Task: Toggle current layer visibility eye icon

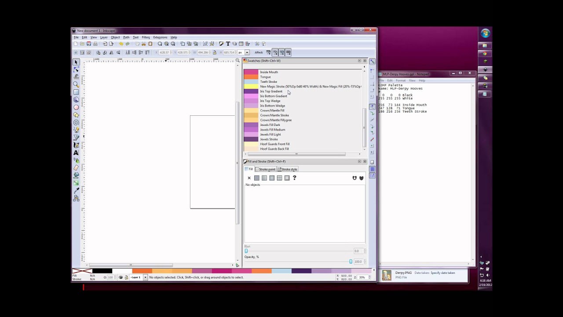Action: click(121, 277)
